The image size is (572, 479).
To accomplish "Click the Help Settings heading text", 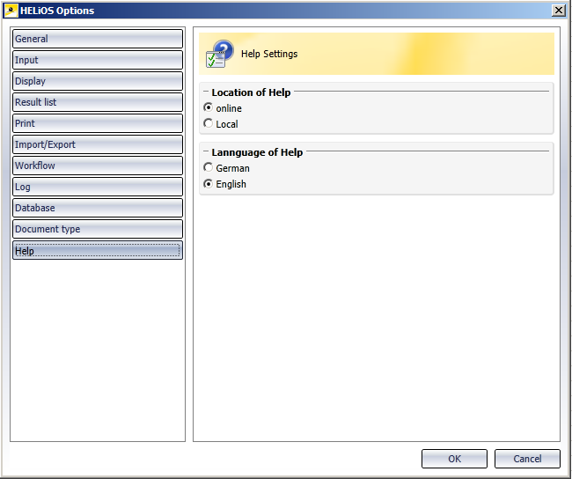I will (269, 54).
